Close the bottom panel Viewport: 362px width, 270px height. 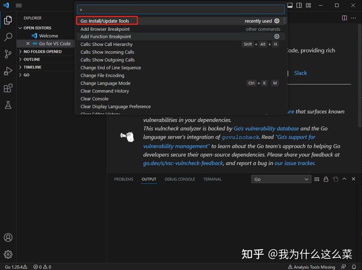[x=353, y=179]
